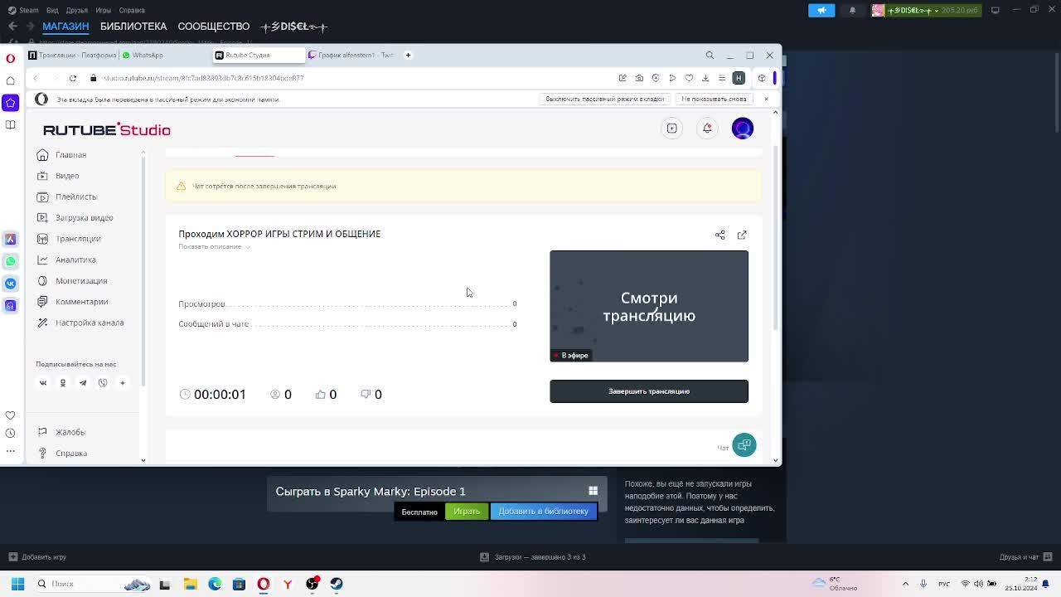1061x597 pixels.
Task: Open БИБЛИОТЕКА tab in Steam
Action: [133, 27]
